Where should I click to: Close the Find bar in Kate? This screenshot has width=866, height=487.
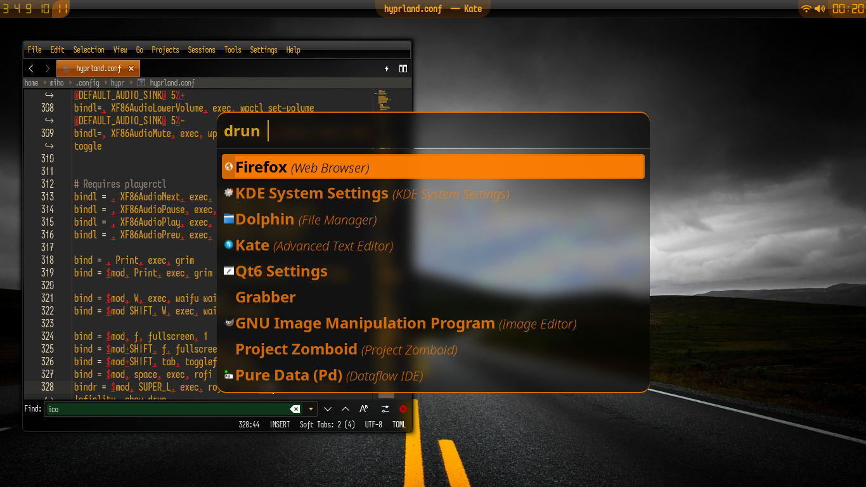click(403, 409)
